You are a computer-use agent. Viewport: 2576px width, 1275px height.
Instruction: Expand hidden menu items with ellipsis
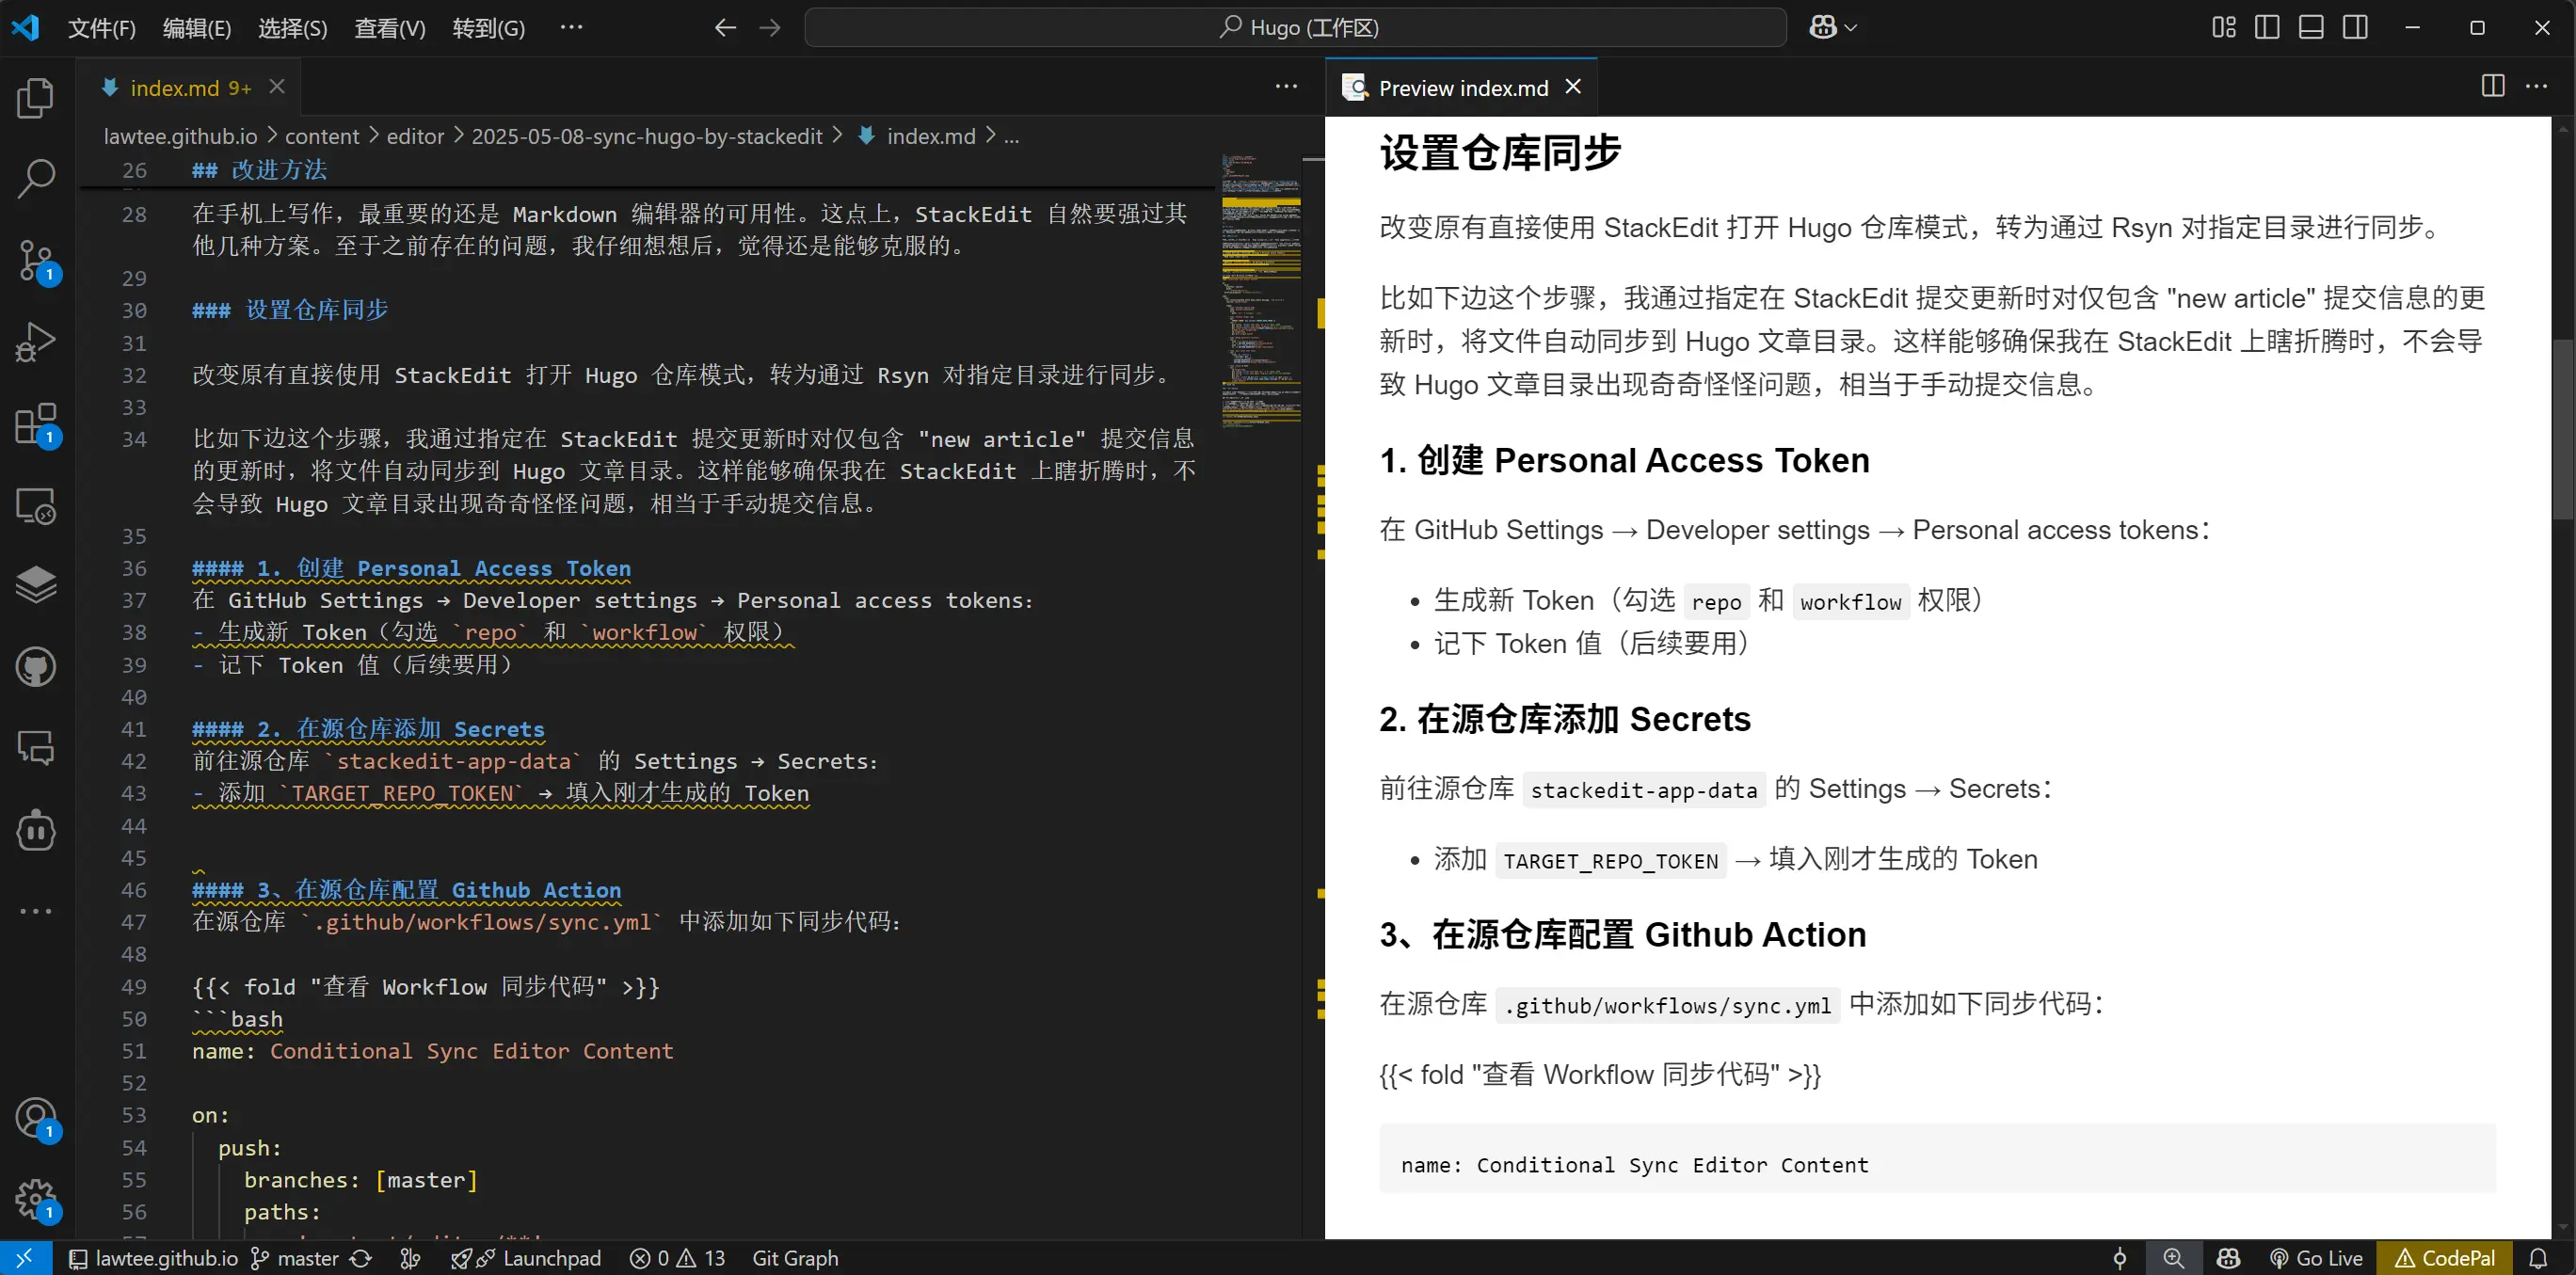pyautogui.click(x=571, y=27)
